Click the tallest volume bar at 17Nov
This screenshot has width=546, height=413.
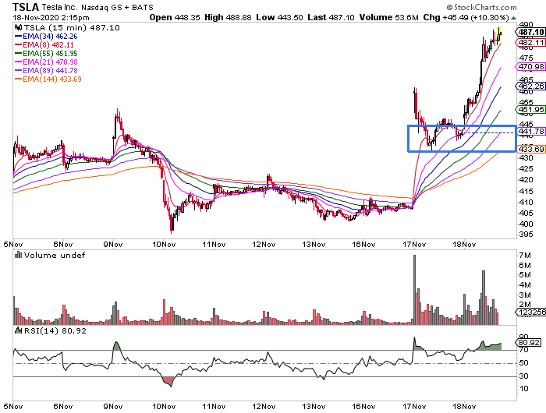pos(414,290)
